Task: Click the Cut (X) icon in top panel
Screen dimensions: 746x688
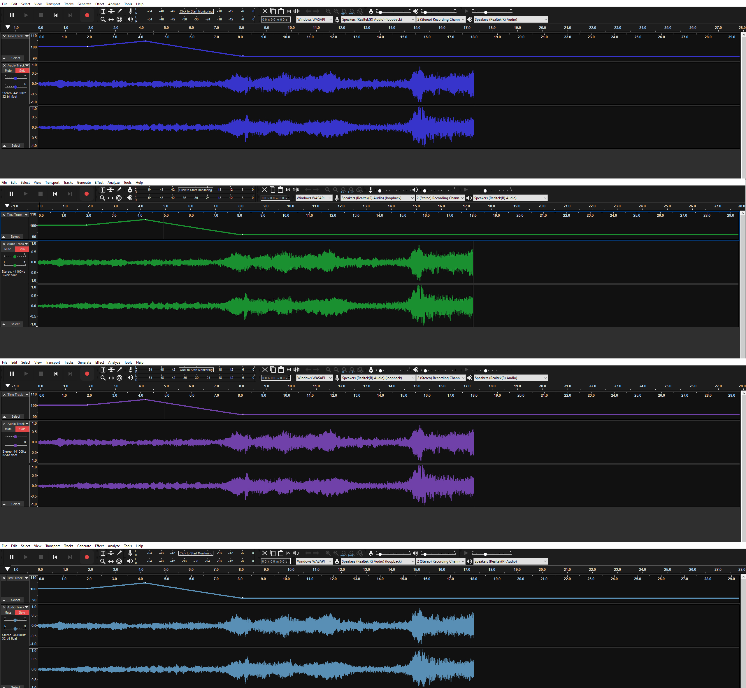Action: coord(265,11)
